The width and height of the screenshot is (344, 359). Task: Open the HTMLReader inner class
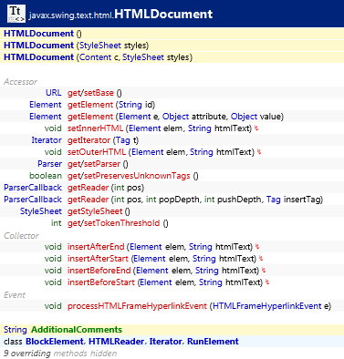click(117, 342)
